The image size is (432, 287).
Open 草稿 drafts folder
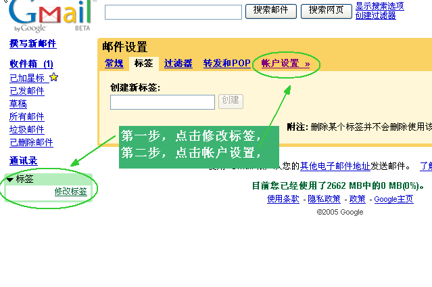(x=18, y=104)
